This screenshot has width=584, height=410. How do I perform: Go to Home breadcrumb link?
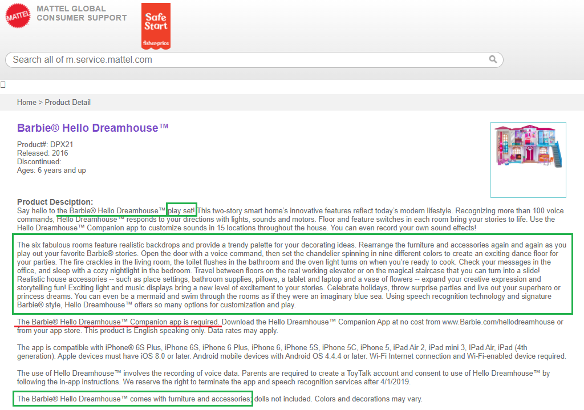pos(26,103)
